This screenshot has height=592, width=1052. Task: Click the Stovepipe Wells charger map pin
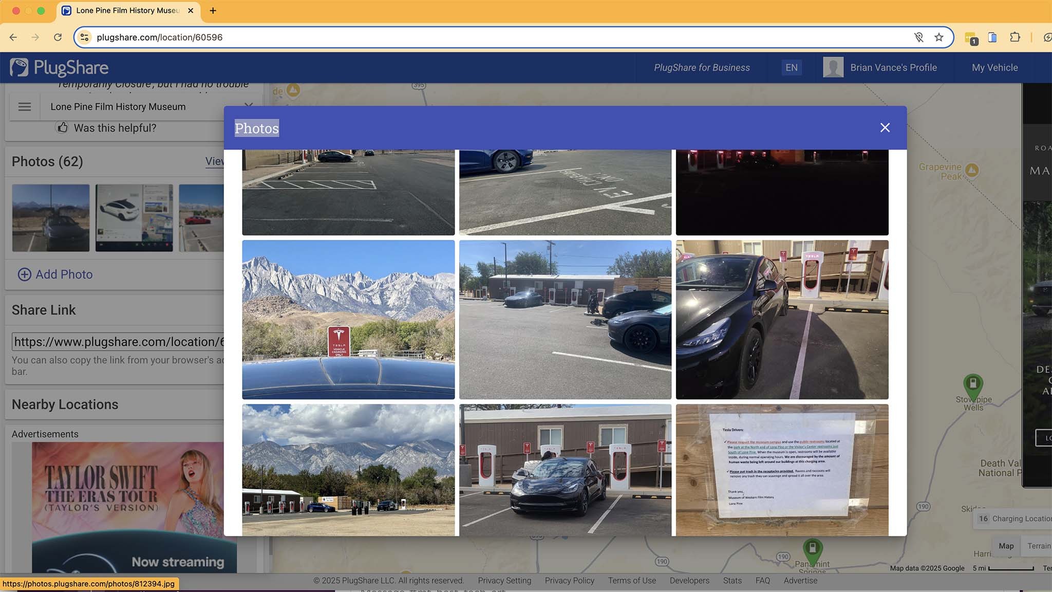coord(972,384)
